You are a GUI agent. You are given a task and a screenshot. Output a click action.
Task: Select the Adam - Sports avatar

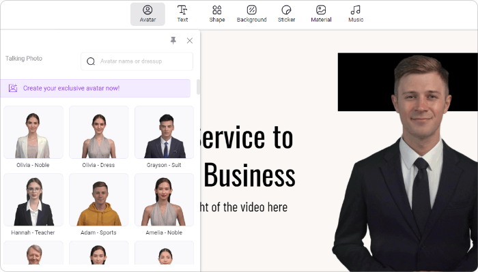tap(99, 200)
